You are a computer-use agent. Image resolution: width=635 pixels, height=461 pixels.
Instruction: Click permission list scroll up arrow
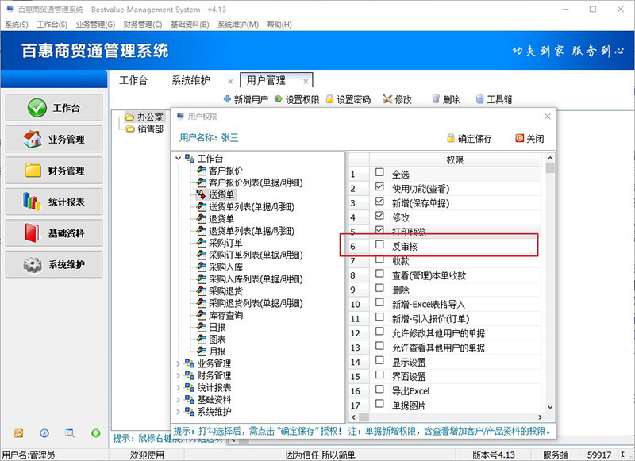click(550, 158)
